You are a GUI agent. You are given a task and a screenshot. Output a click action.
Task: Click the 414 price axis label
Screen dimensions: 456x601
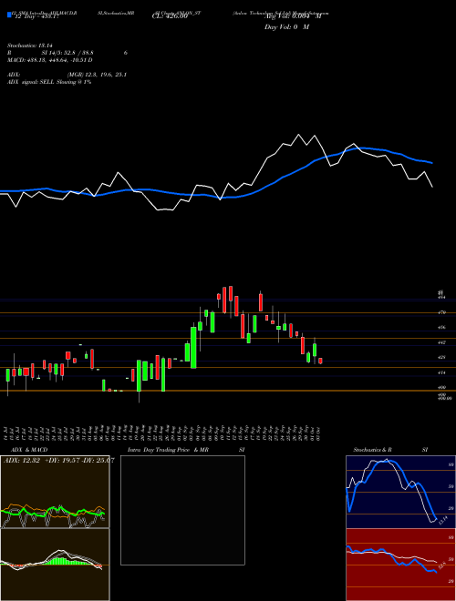tap(442, 372)
